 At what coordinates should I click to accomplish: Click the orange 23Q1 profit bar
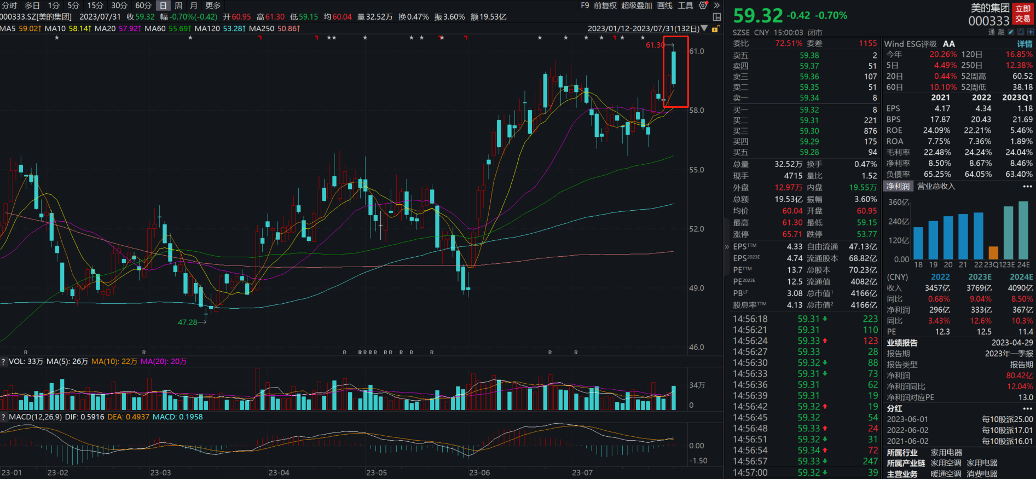[x=993, y=252]
